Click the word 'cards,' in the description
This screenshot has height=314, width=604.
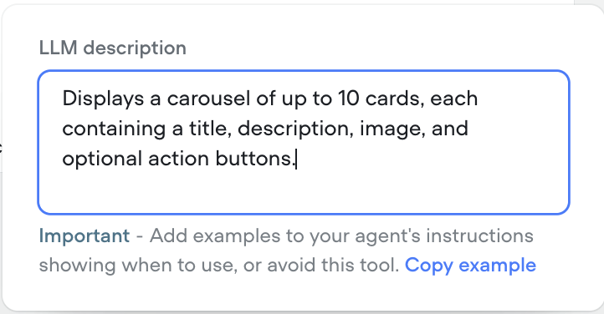click(395, 99)
